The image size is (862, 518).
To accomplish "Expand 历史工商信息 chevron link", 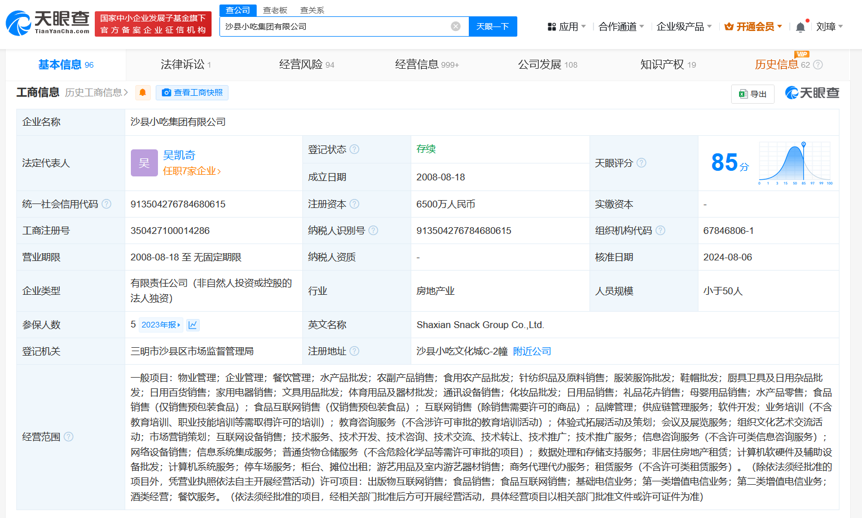I will 96,92.
